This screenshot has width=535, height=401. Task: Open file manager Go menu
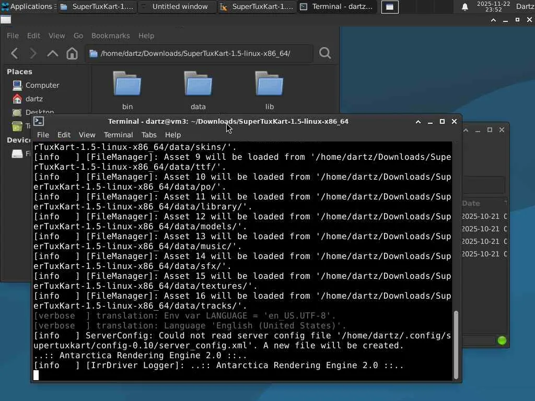pyautogui.click(x=78, y=36)
